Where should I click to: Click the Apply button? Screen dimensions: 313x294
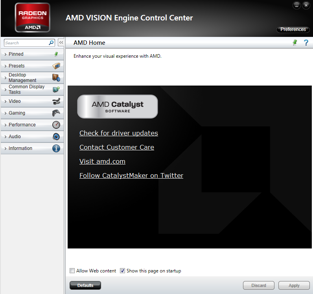point(294,285)
